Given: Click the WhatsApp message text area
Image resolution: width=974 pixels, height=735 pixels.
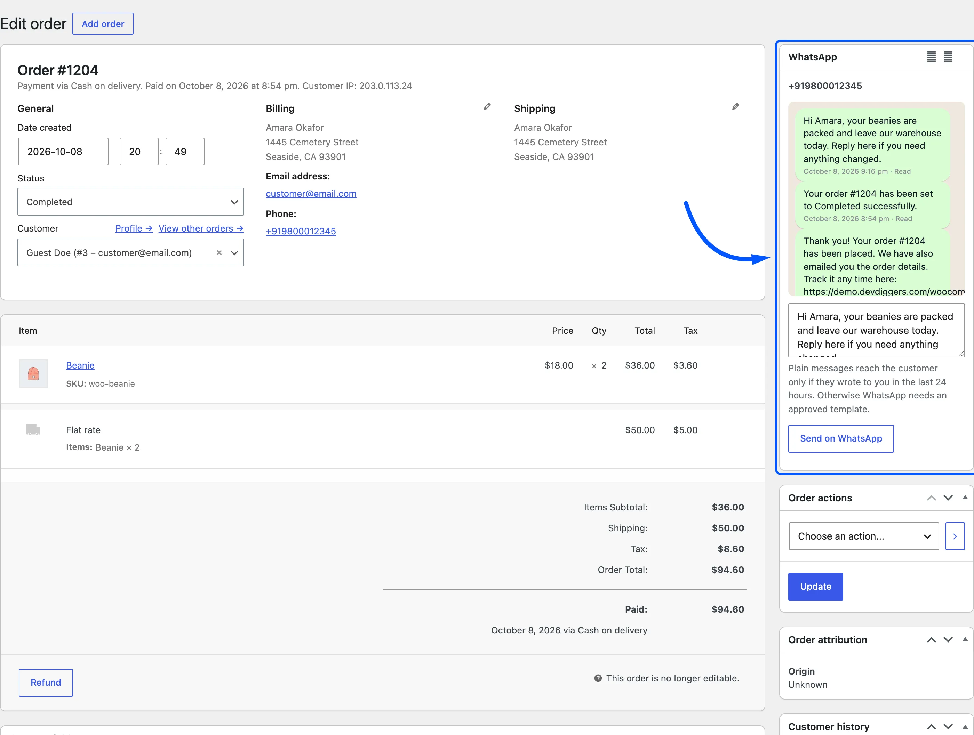Looking at the screenshot, I should click(876, 330).
